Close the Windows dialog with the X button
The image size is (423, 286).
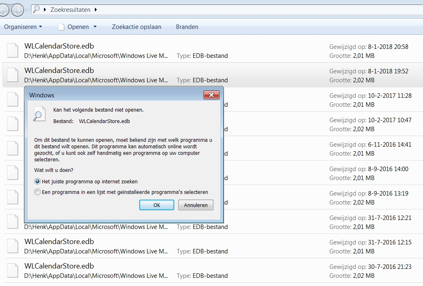click(212, 95)
